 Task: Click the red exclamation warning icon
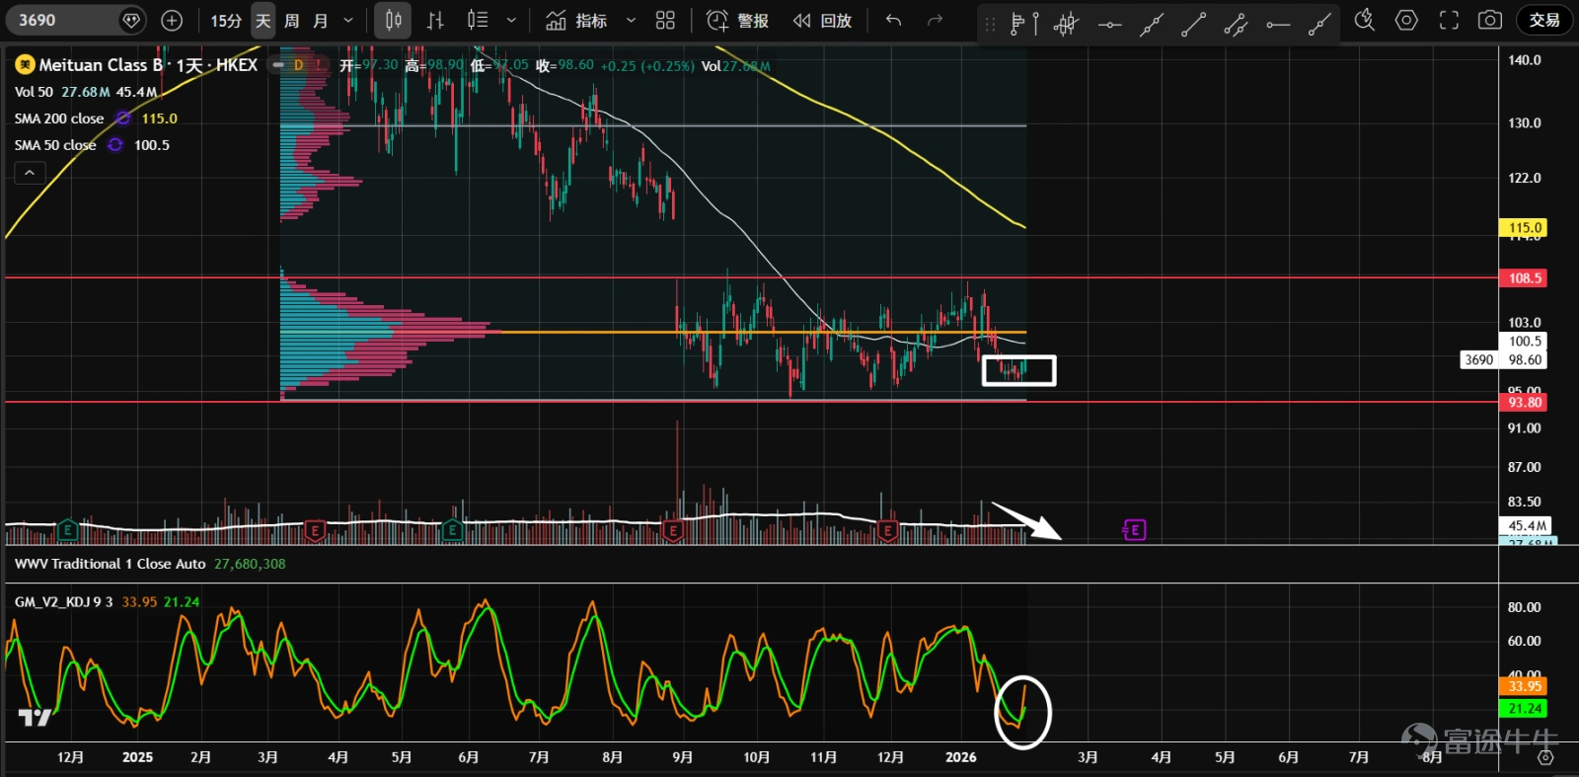318,65
